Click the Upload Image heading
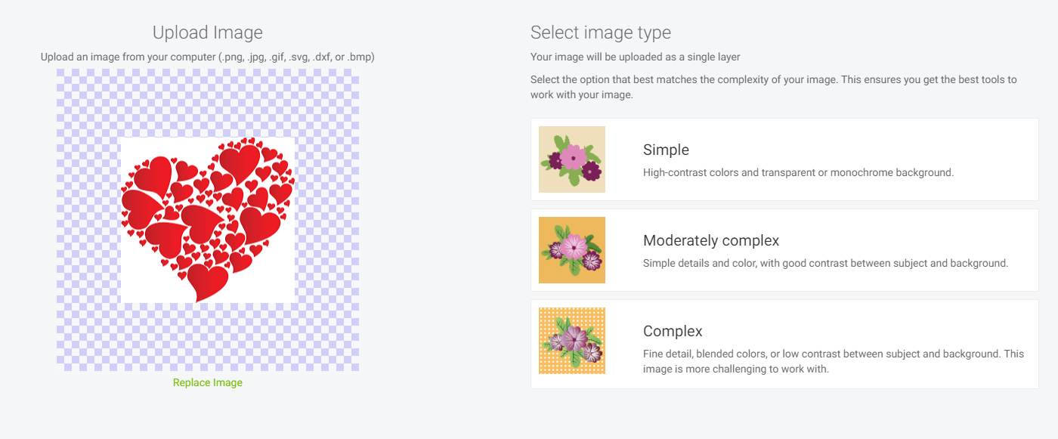 point(208,32)
